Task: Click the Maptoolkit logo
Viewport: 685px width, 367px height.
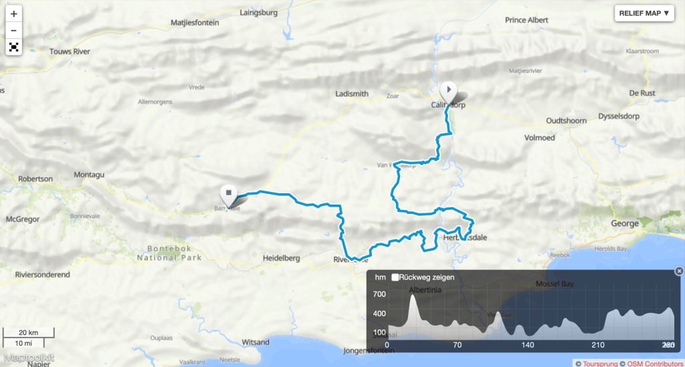Action: point(29,358)
